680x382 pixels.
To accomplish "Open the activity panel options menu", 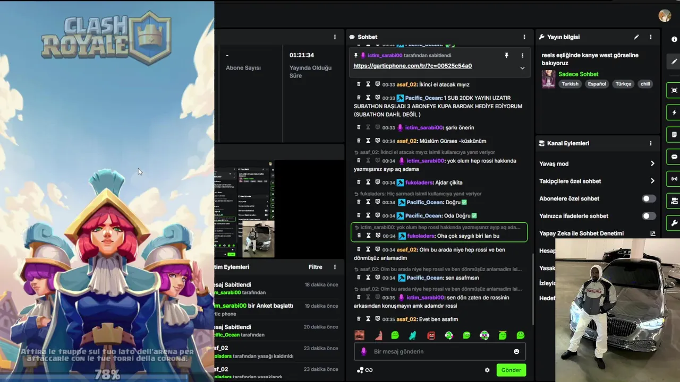I will [335, 267].
